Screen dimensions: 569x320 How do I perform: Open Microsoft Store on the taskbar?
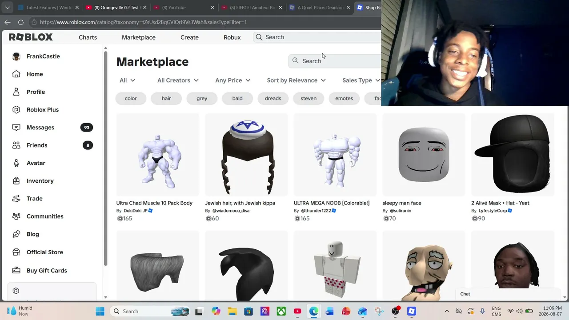[248, 311]
